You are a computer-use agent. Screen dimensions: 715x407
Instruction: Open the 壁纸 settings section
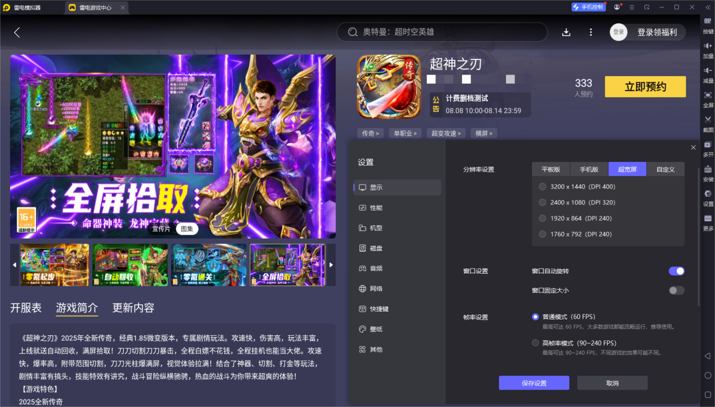397,329
